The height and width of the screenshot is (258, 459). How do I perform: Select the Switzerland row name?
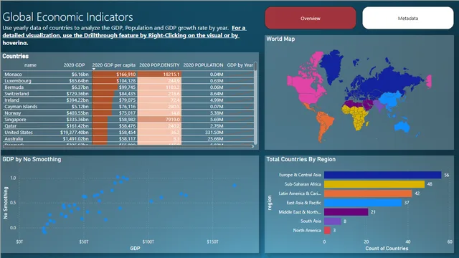(x=16, y=94)
